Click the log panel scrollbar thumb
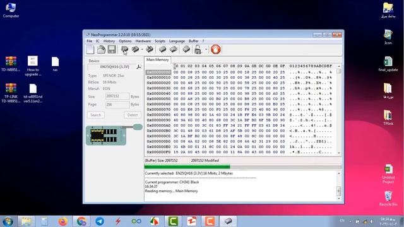Screen dimensions: 404x227 coord(339,191)
